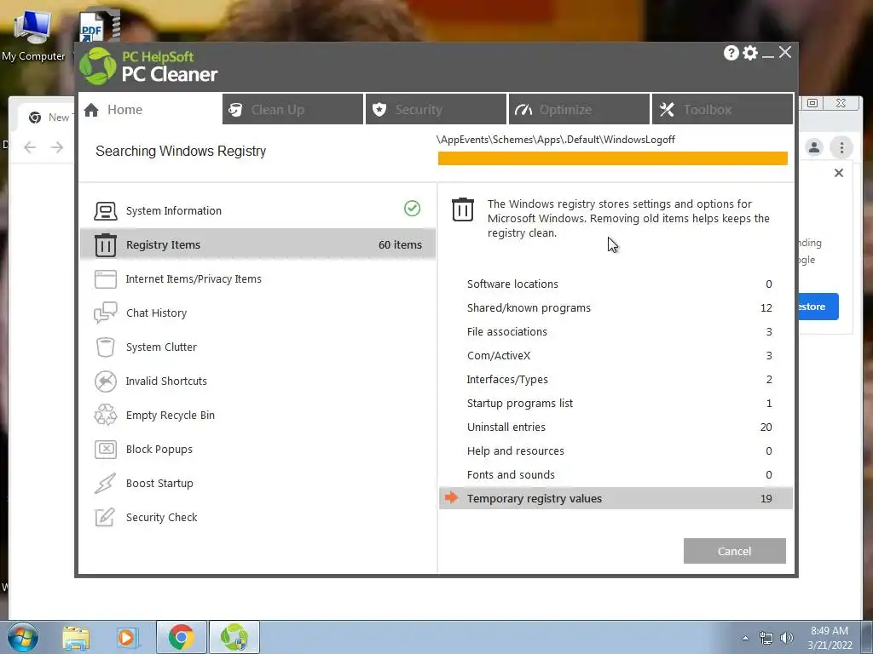Open My Computer desktop icon
The width and height of the screenshot is (873, 654).
[x=33, y=36]
